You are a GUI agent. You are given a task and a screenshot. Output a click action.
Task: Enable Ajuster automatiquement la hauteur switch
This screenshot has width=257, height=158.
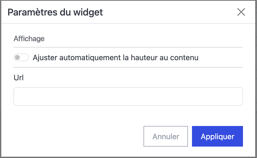pyautogui.click(x=21, y=58)
